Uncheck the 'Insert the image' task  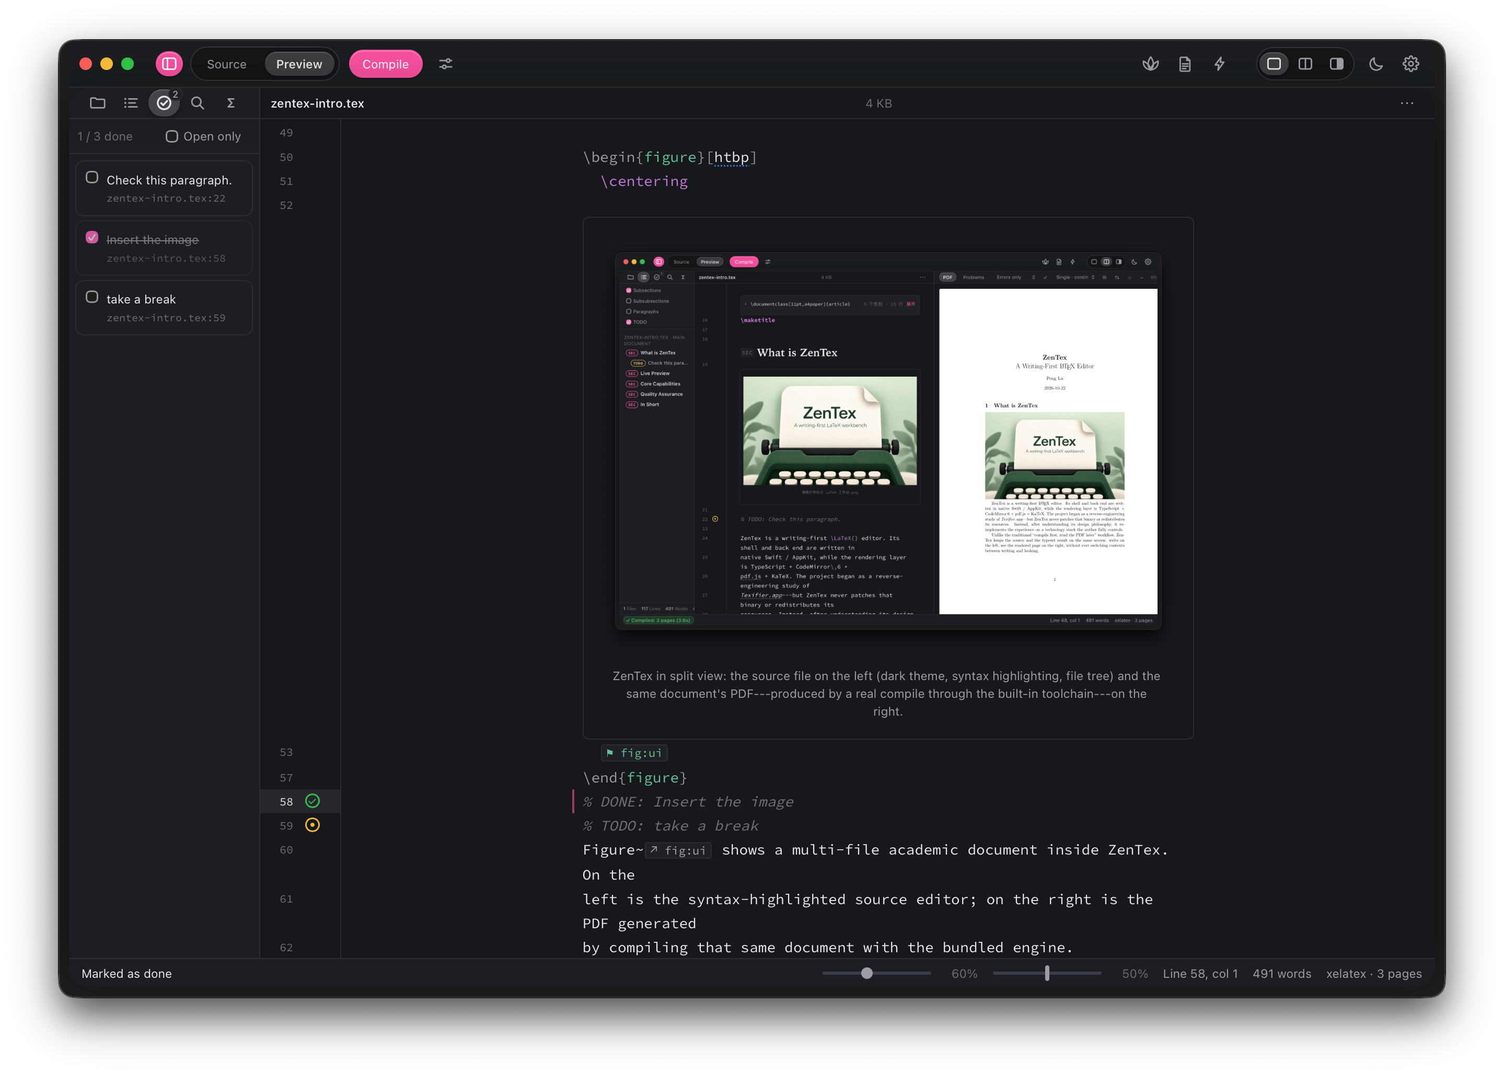coord(92,237)
